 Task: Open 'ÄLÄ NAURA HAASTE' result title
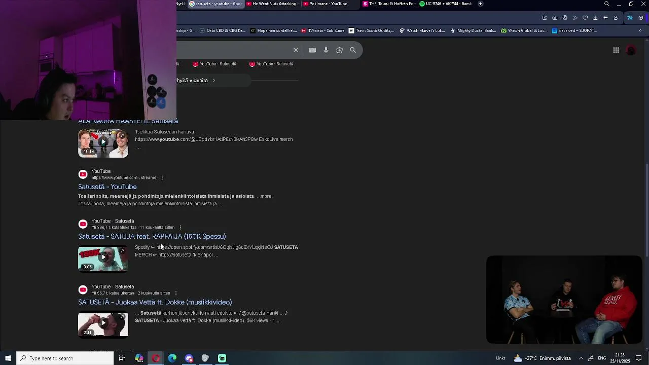(x=128, y=122)
